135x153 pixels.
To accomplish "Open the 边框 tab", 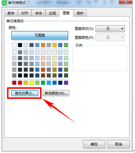I will click(52, 13).
